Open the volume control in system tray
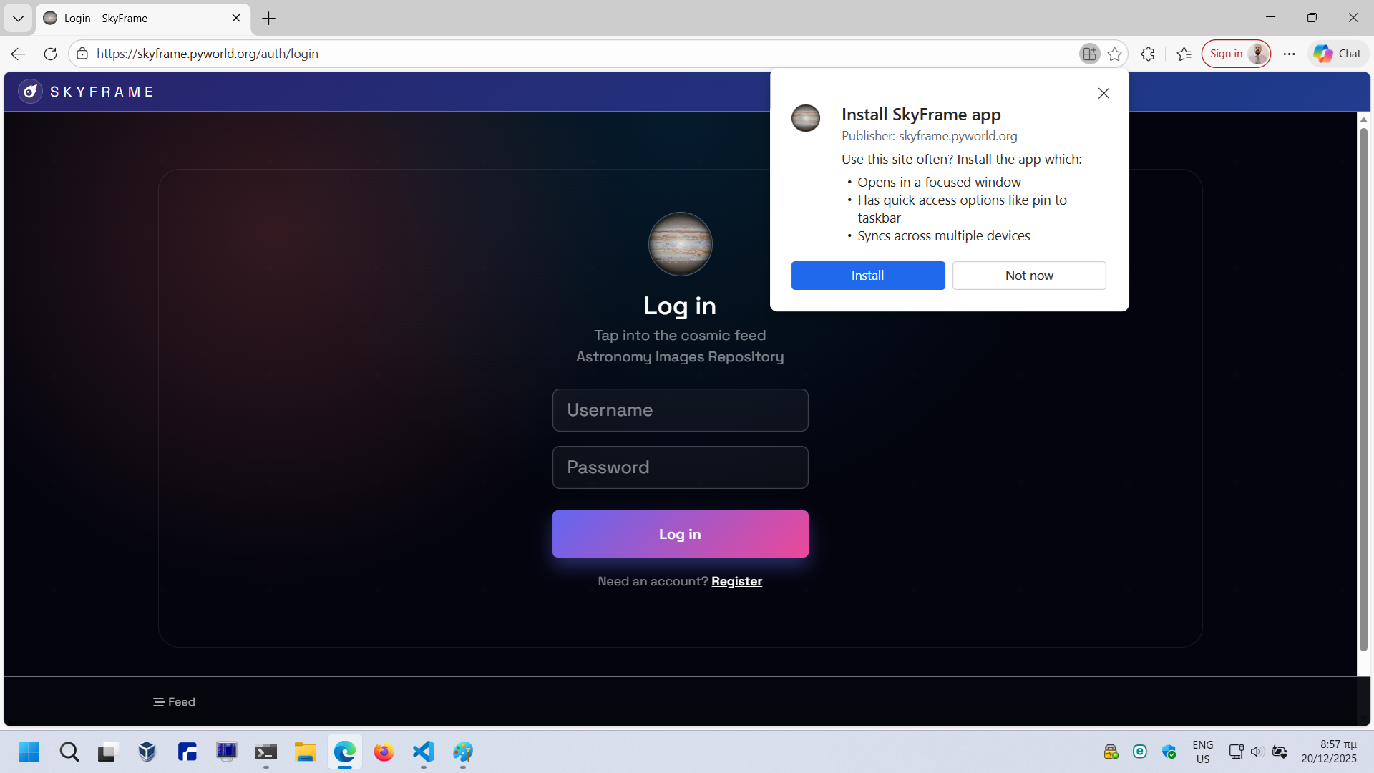 click(x=1257, y=752)
